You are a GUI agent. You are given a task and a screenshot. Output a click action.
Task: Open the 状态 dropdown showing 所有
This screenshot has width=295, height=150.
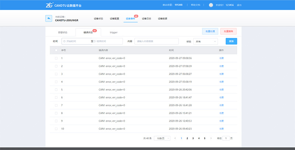tap(206, 42)
